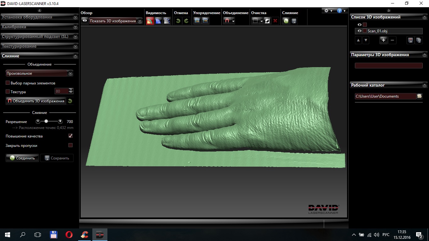Click the red-green shading visibility icon

[x=150, y=21]
